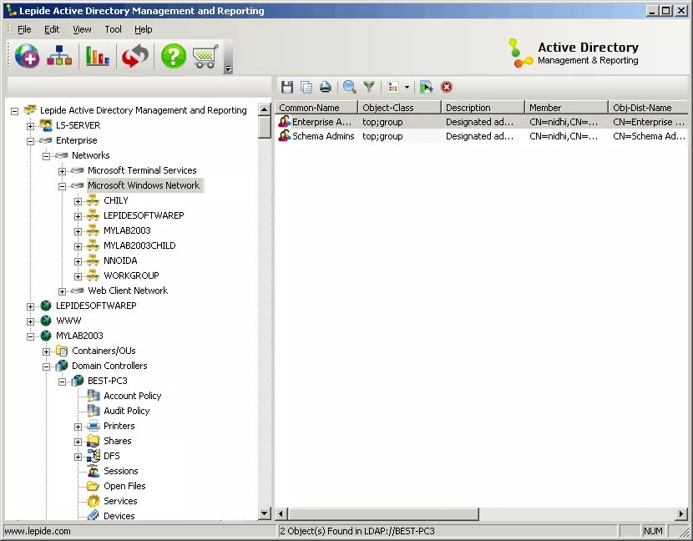Click the copy icon in results toolbar
Viewport: 693px width, 541px height.
(x=306, y=87)
